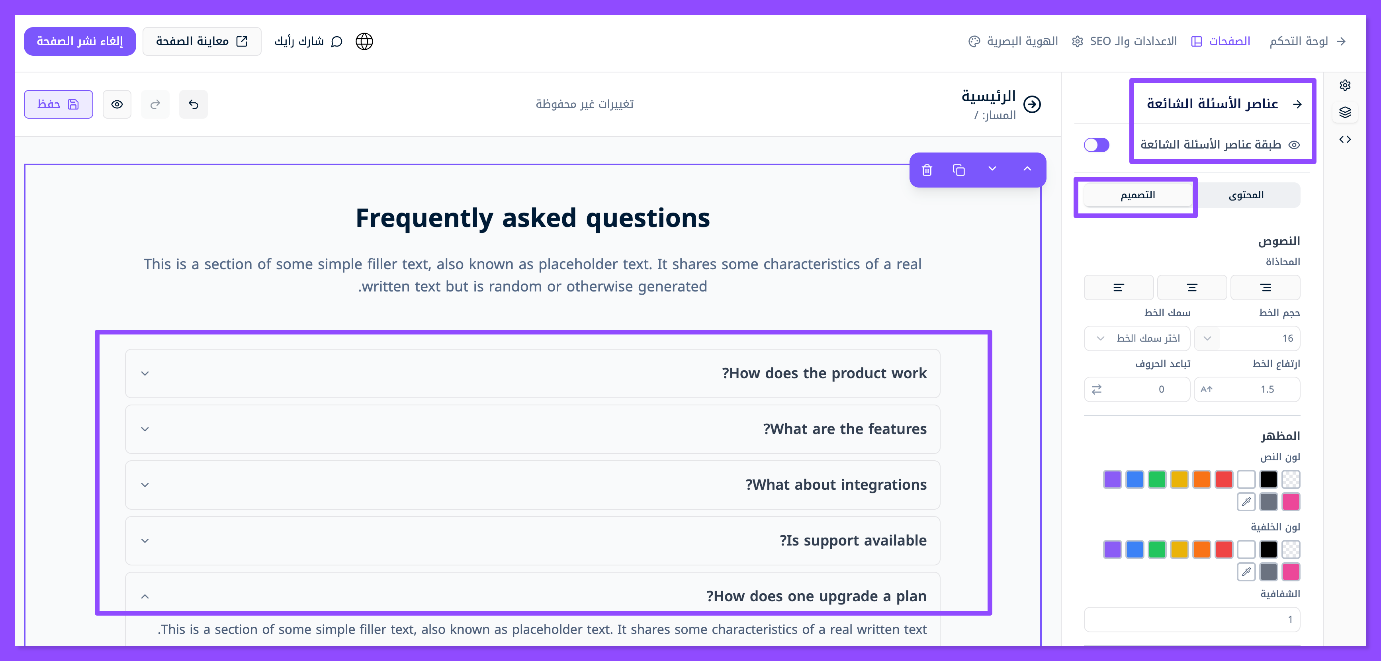This screenshot has height=661, width=1381.
Task: Open the layers panel icon in sidebar
Action: (1344, 112)
